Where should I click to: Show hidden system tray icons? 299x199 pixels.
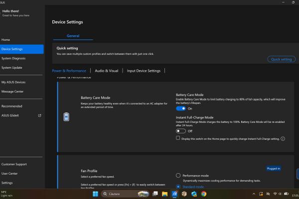coord(254,194)
